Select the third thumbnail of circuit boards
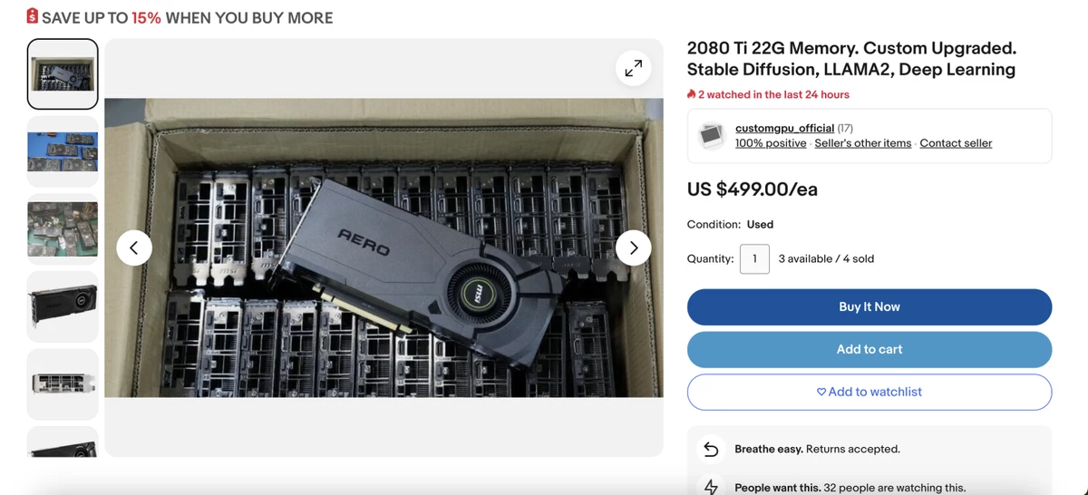The image size is (1088, 495). (63, 229)
